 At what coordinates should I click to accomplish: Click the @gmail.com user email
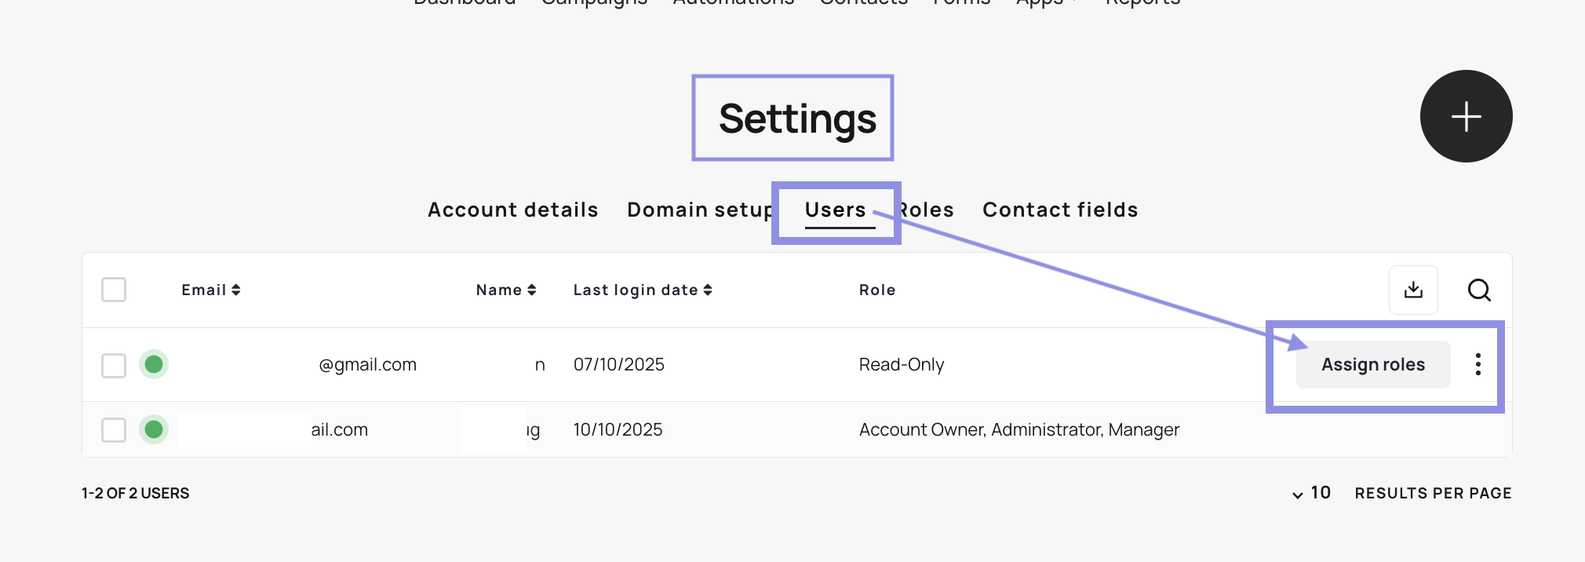coord(366,364)
